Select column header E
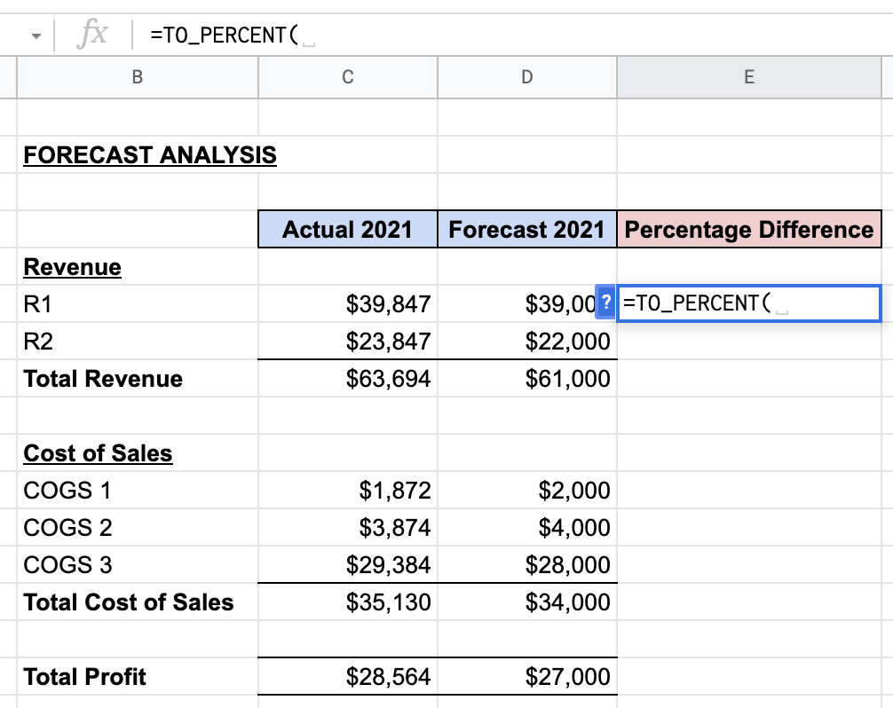 tap(749, 77)
